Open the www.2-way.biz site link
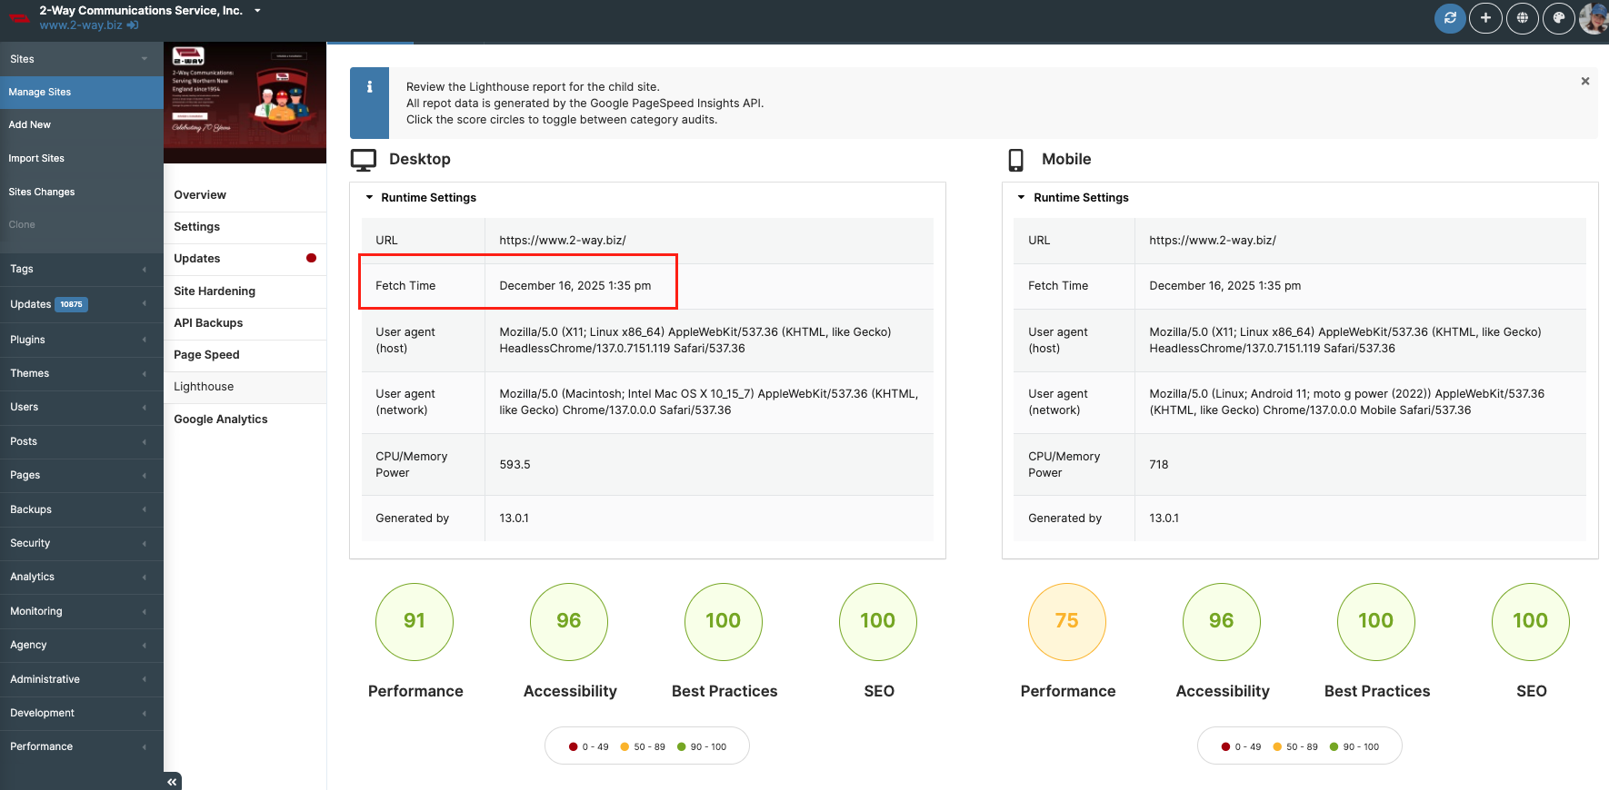Viewport: 1609px width, 790px height. point(80,25)
